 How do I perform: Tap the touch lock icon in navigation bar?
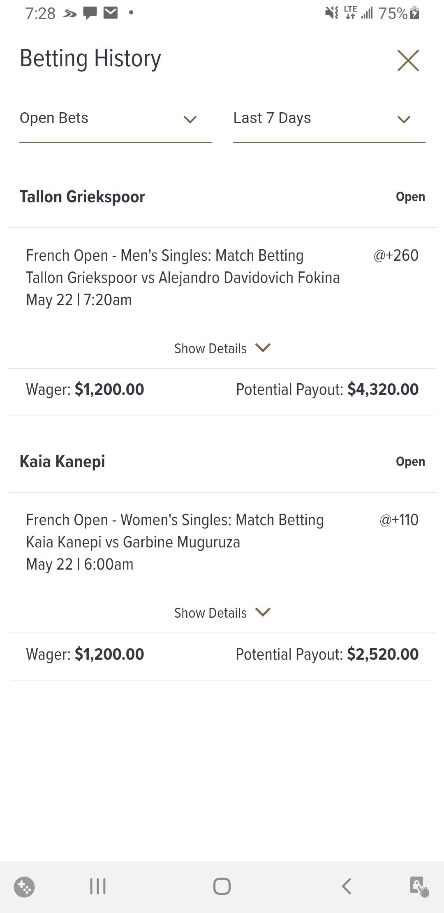coord(419,886)
